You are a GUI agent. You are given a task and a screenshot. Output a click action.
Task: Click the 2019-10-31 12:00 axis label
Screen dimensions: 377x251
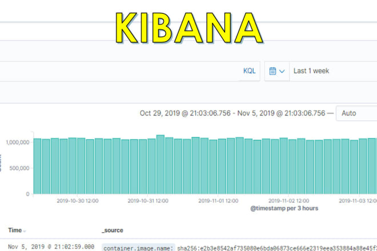point(148,201)
